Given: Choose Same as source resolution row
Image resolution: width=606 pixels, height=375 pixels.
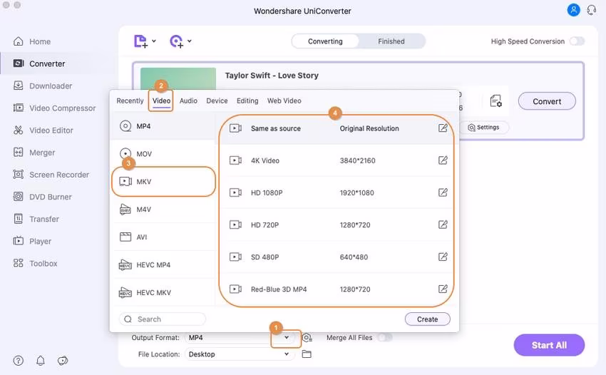Looking at the screenshot, I should [338, 128].
